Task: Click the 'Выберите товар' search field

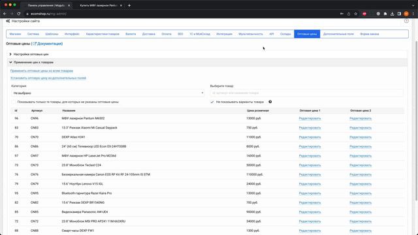Action: pos(306,93)
